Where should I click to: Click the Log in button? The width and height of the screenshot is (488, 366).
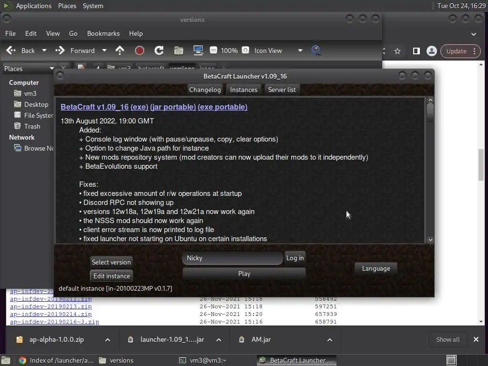coord(295,258)
